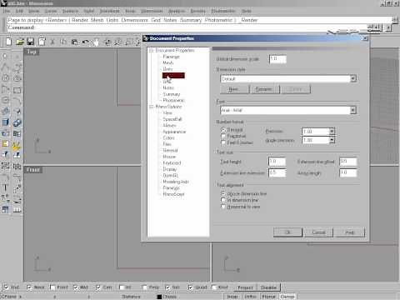Select the Fractional number format radio
400x300 pixels.
[x=223, y=136]
